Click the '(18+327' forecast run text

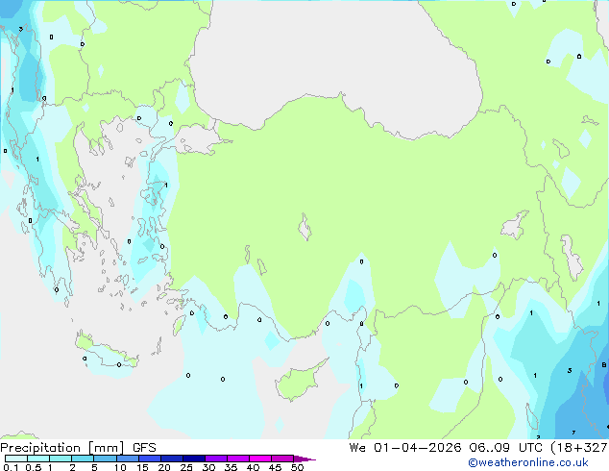578,448
